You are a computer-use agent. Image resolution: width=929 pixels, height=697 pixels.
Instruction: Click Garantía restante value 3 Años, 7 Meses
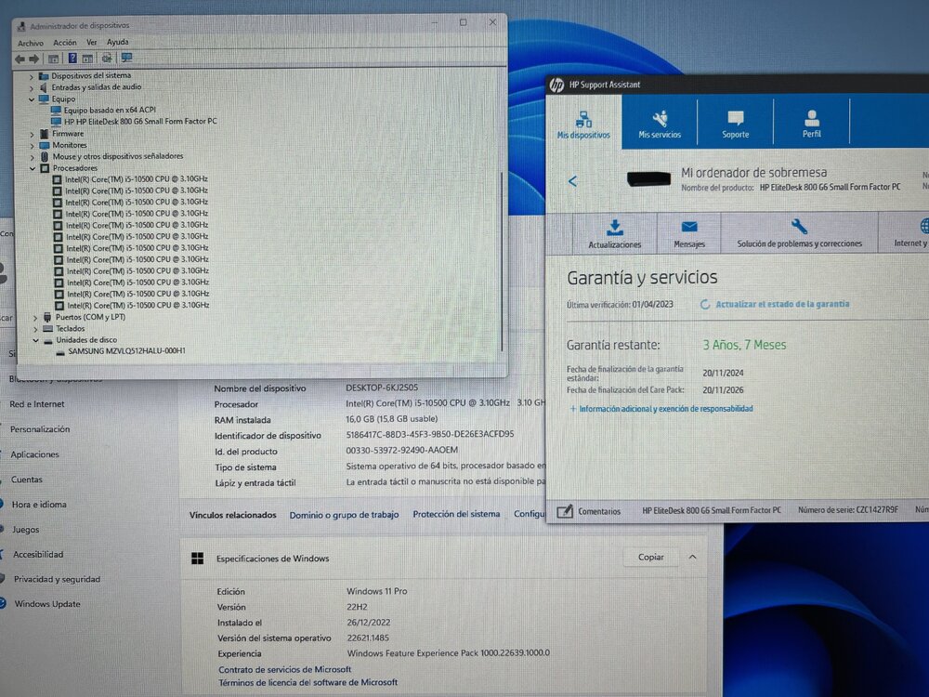coord(745,345)
